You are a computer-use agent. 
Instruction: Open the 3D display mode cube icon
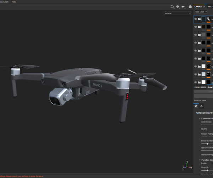click(x=178, y=6)
